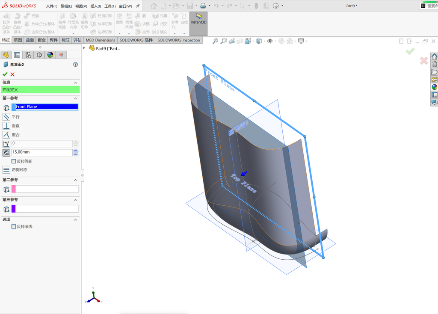Open help for the 基准面2 panel
This screenshot has height=314, width=438.
(x=75, y=65)
